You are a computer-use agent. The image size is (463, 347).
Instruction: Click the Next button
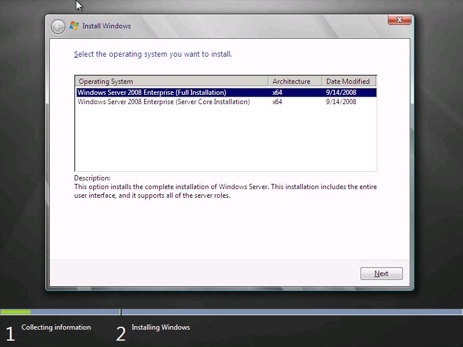(x=381, y=274)
